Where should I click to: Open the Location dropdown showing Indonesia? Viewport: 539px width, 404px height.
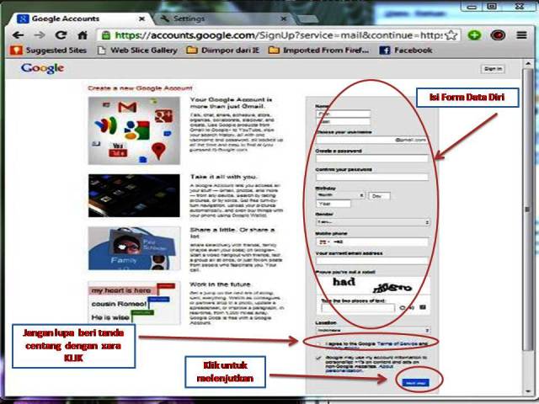(x=373, y=330)
